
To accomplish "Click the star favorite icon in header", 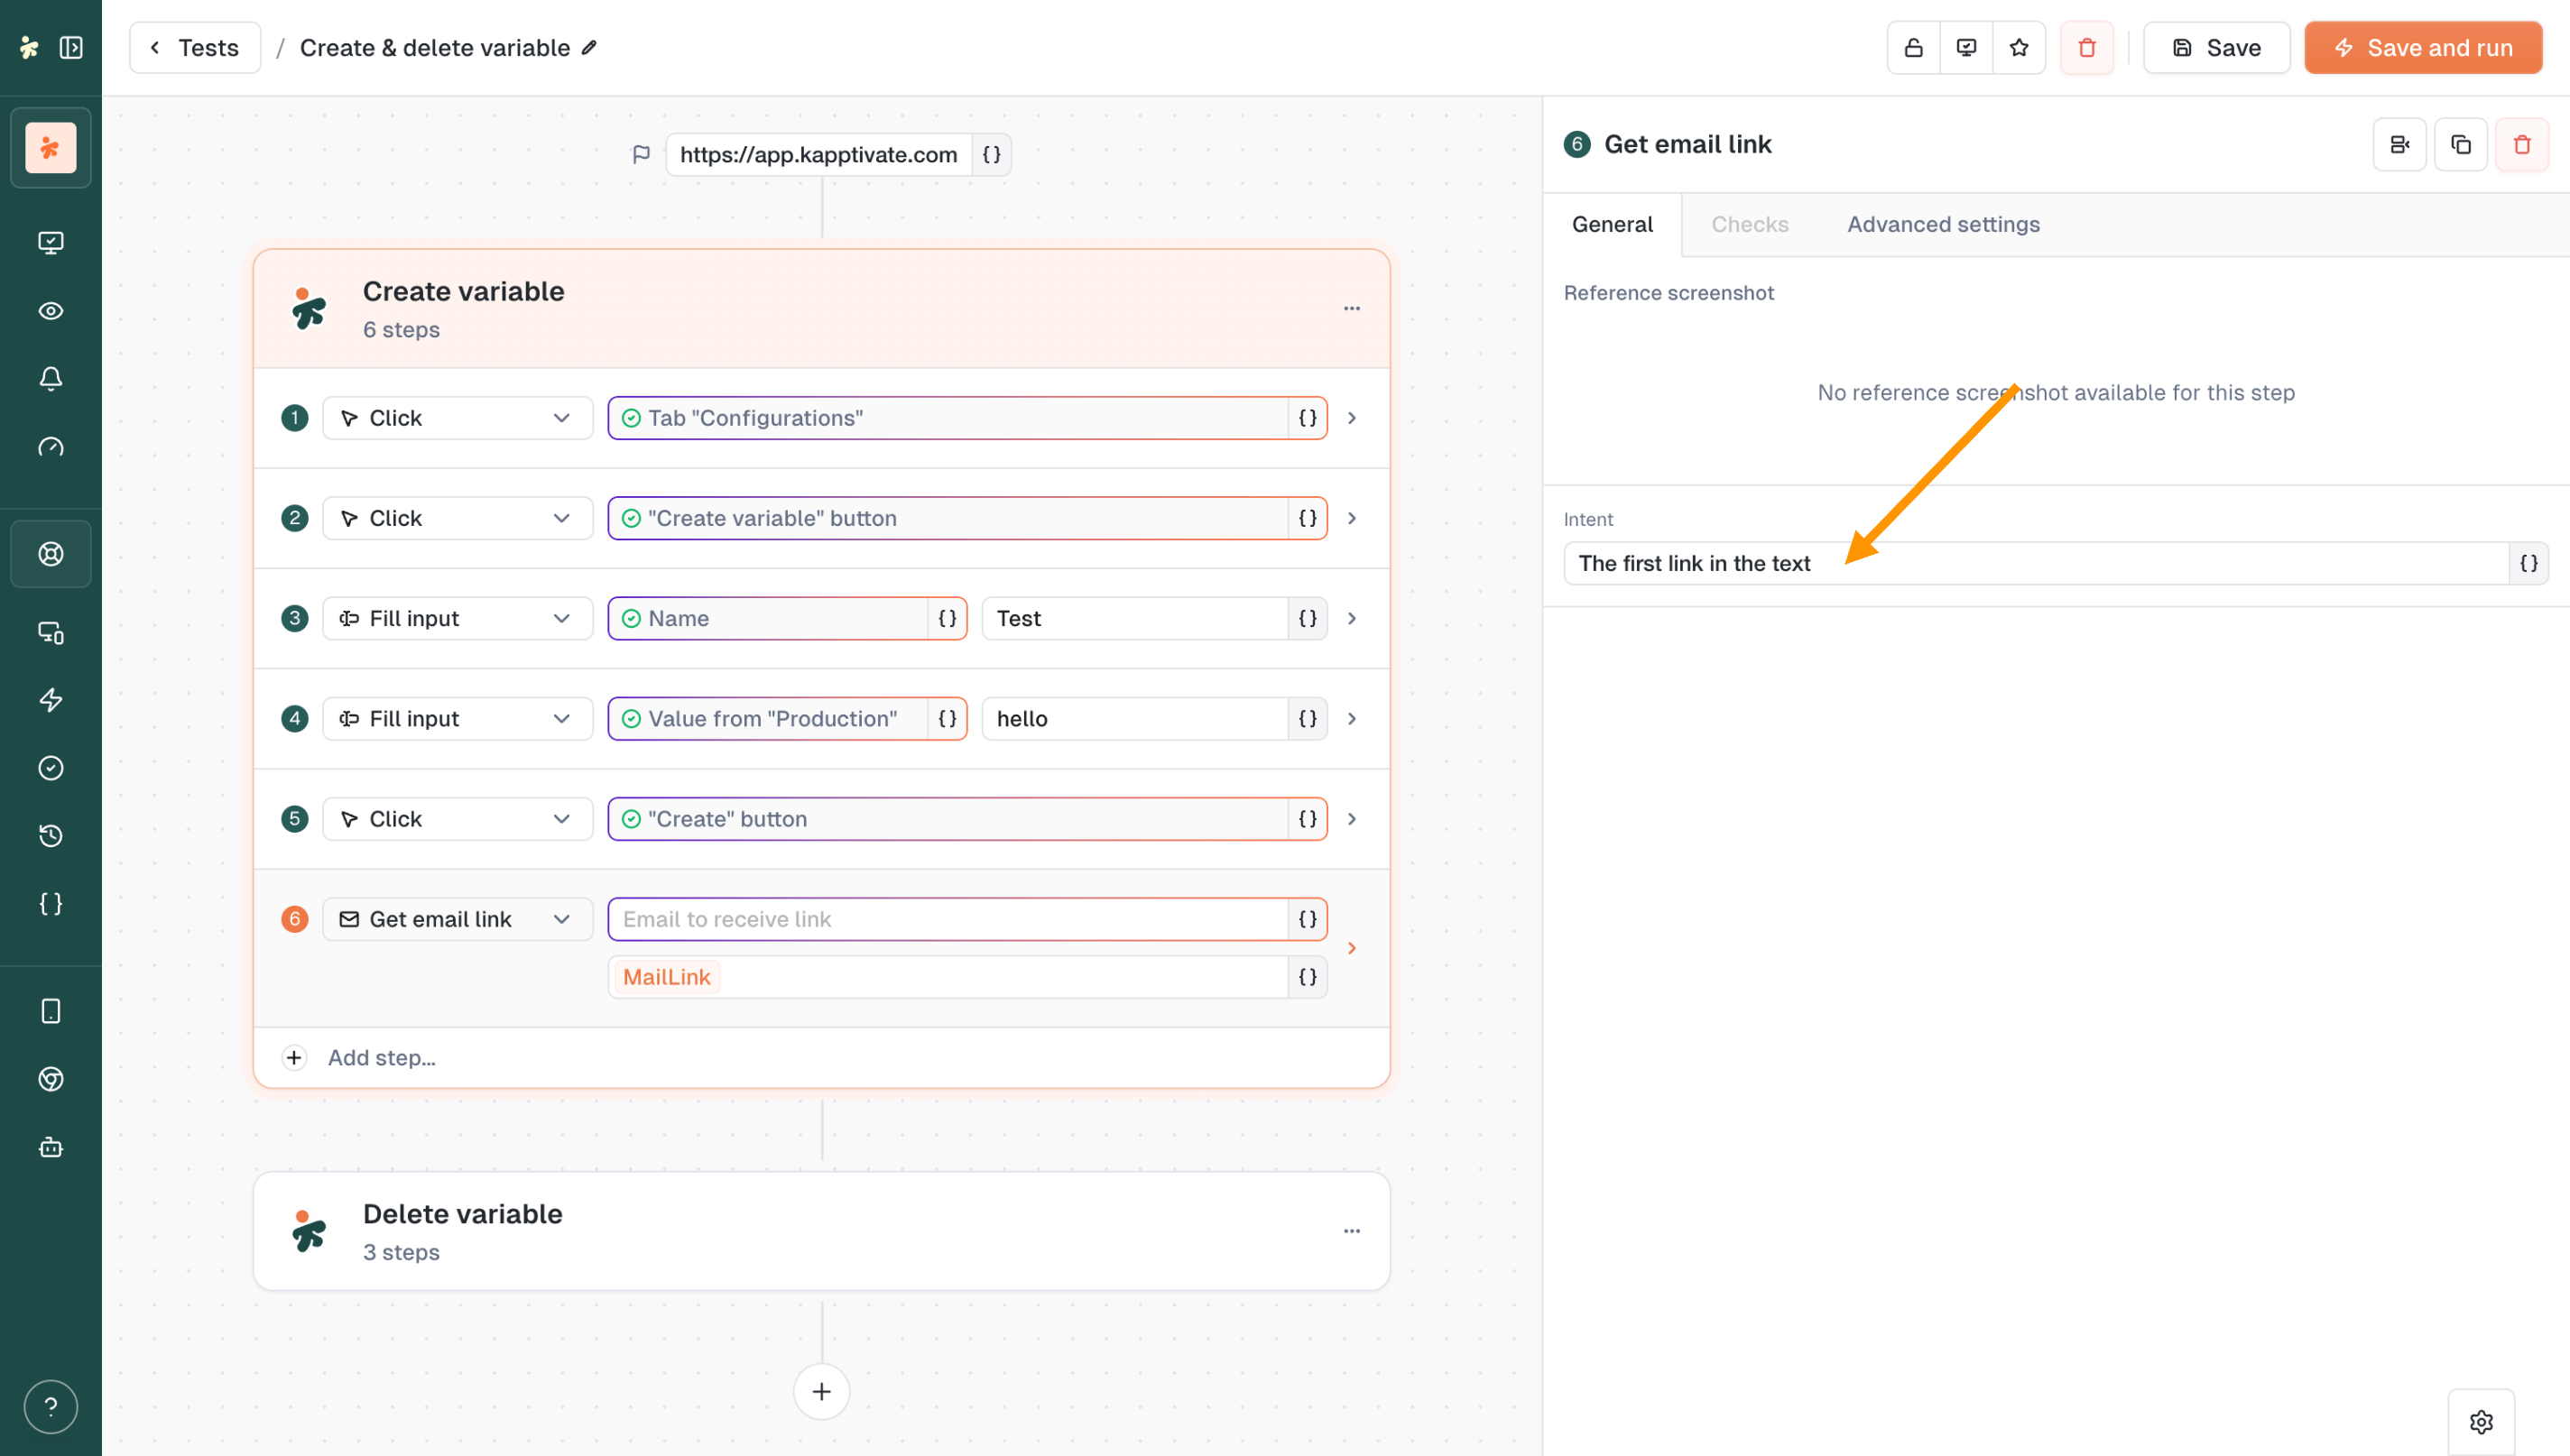I will pyautogui.click(x=2018, y=47).
